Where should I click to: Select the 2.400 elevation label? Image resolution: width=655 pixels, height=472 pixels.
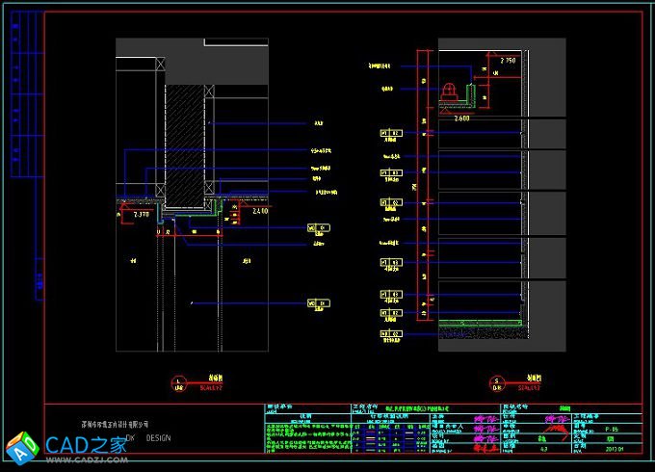point(261,210)
